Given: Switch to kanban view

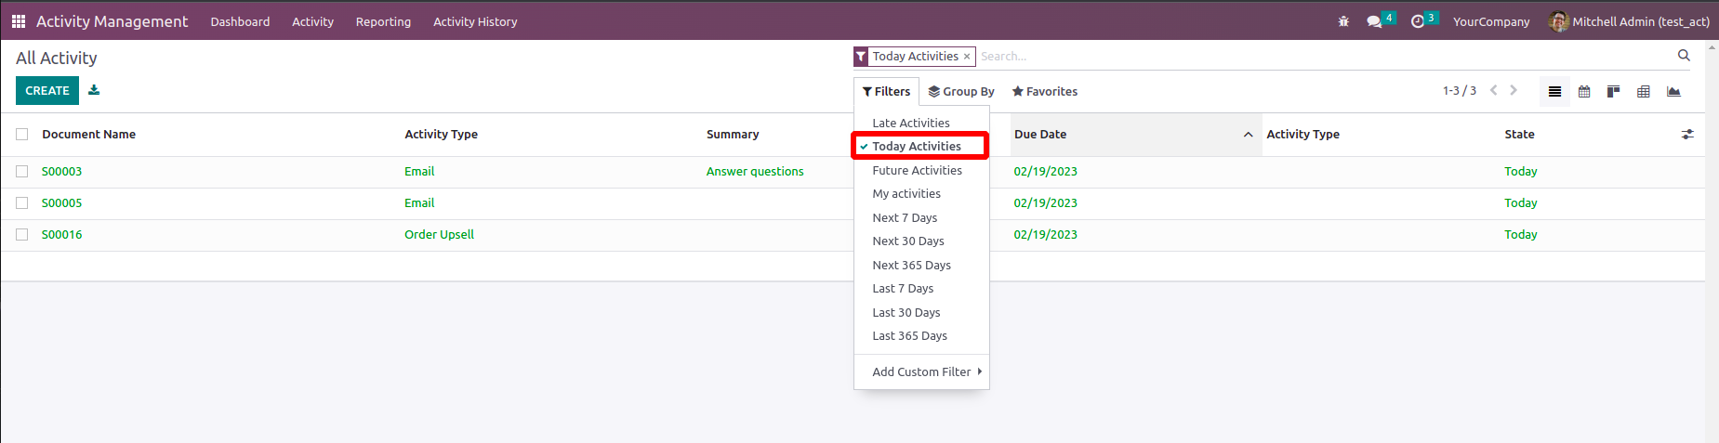Looking at the screenshot, I should [1614, 91].
